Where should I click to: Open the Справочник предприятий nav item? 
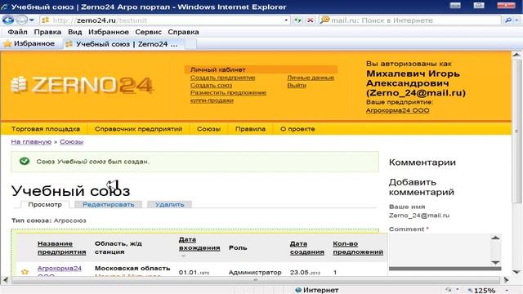tap(138, 129)
